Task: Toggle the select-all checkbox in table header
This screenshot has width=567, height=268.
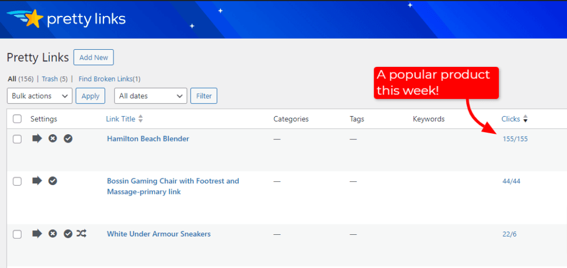Action: [x=17, y=119]
